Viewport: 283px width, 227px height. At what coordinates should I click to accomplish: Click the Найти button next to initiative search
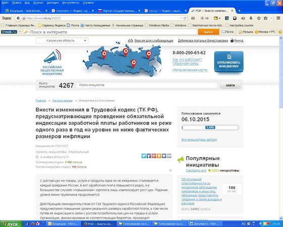231,85
